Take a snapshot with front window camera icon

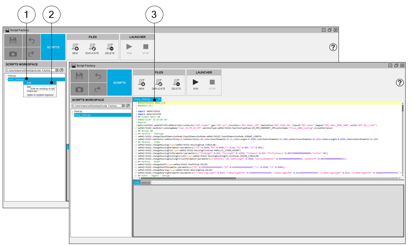coord(79,89)
